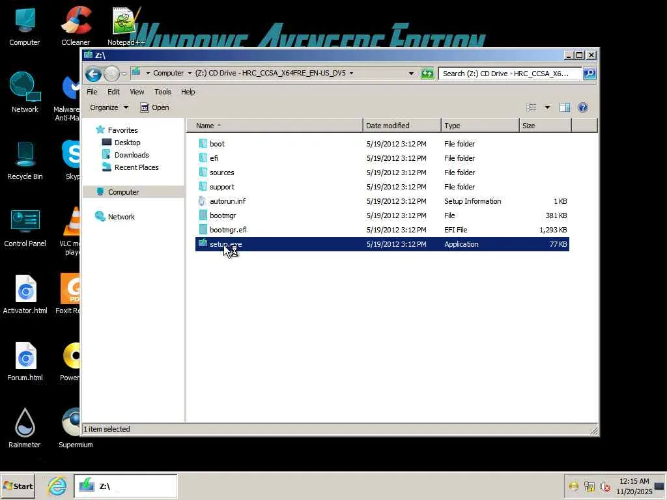Click the EFI File type cell

pyautogui.click(x=455, y=230)
